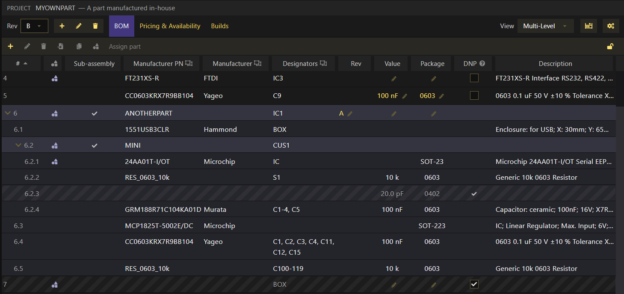
Task: Click the sub-assembly checkmark on the ANOTHERPART row
Action: coord(95,113)
